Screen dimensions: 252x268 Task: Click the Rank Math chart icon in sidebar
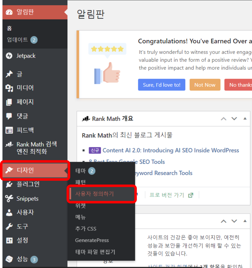tap(9, 144)
